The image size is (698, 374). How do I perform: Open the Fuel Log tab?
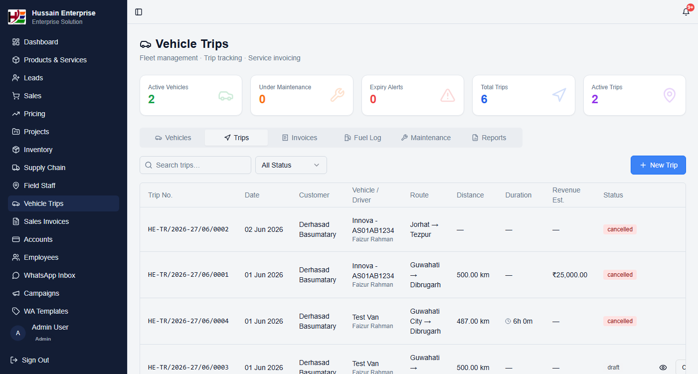362,138
